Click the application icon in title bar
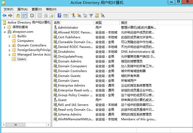Screen dimensions: 193x133 tap(3, 2)
